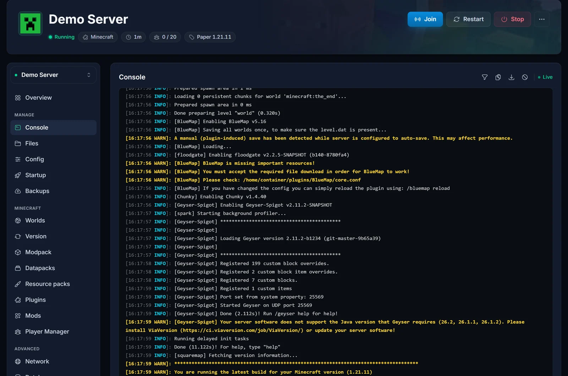568x376 pixels.
Task: Restart the server
Action: pos(468,19)
